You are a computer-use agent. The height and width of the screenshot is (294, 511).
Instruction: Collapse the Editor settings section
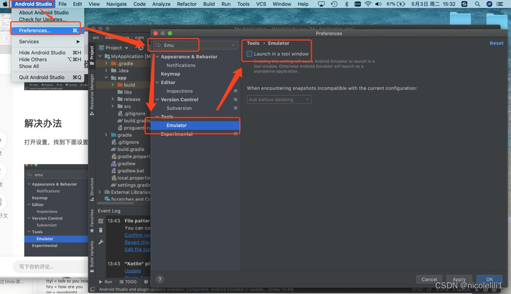click(x=157, y=82)
